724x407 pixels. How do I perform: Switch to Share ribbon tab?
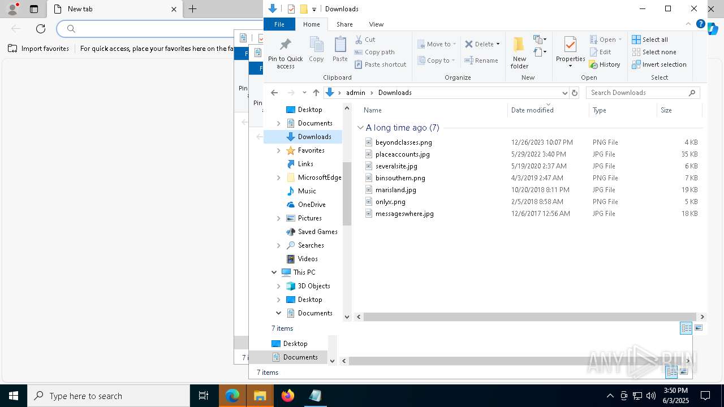344,24
